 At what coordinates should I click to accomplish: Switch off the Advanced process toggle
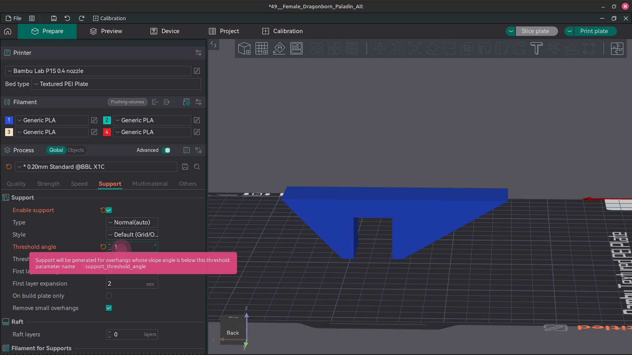click(x=167, y=150)
